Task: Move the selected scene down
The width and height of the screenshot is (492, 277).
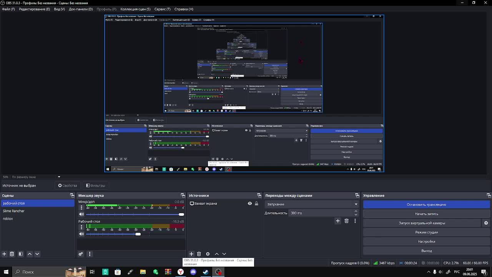Action: (37, 254)
